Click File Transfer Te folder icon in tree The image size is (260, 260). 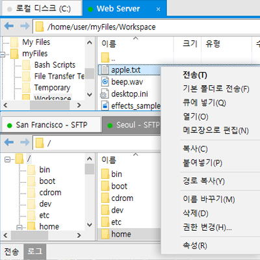27,76
